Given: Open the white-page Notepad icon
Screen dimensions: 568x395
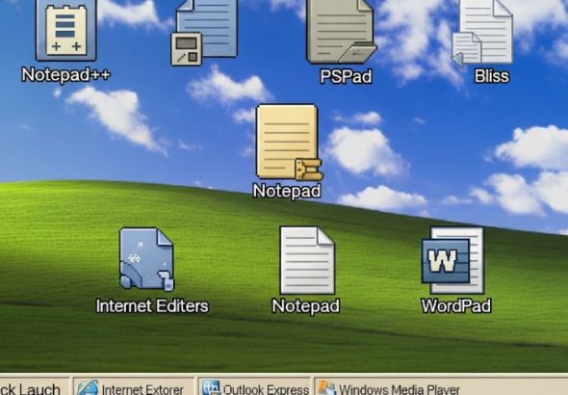Looking at the screenshot, I should click(x=307, y=260).
